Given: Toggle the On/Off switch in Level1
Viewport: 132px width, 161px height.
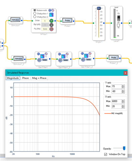Looking at the screenshot, I should point(119,18).
